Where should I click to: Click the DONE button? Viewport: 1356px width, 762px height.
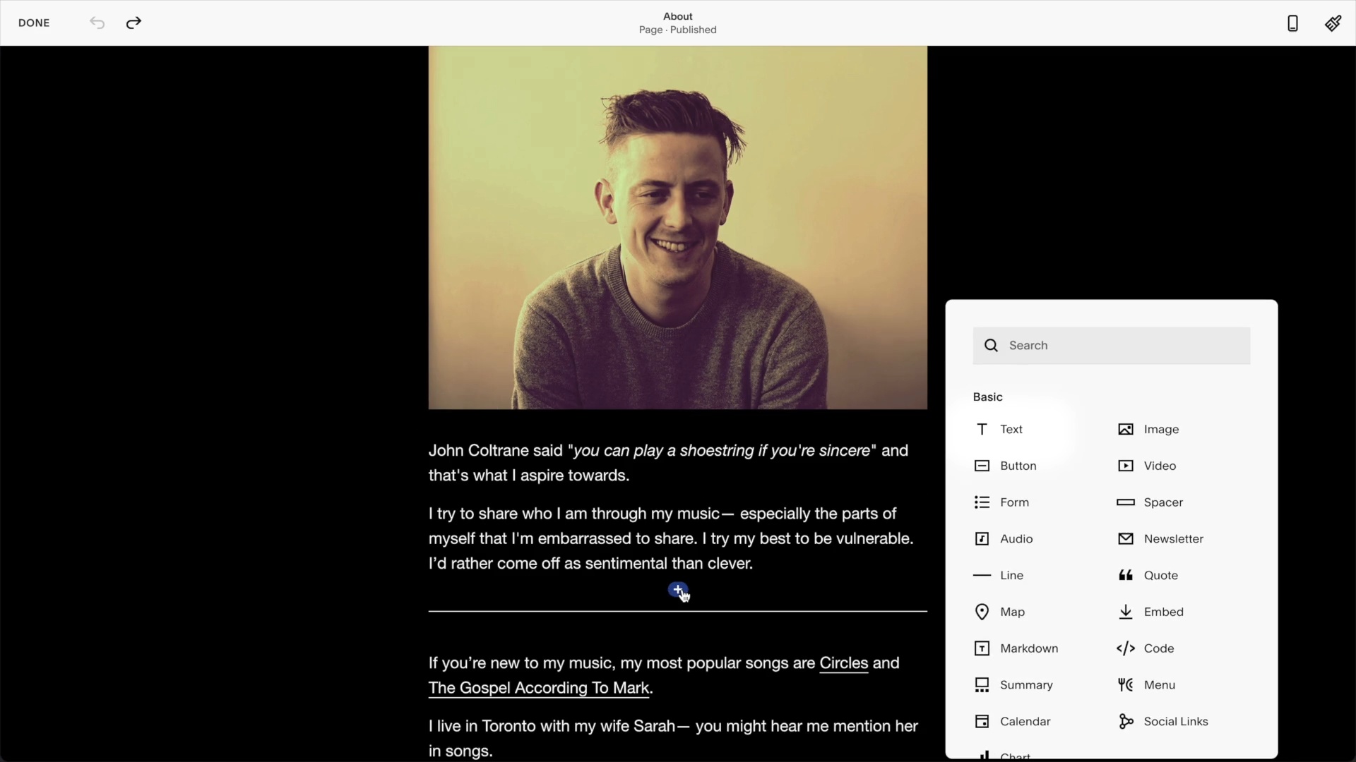click(x=34, y=23)
